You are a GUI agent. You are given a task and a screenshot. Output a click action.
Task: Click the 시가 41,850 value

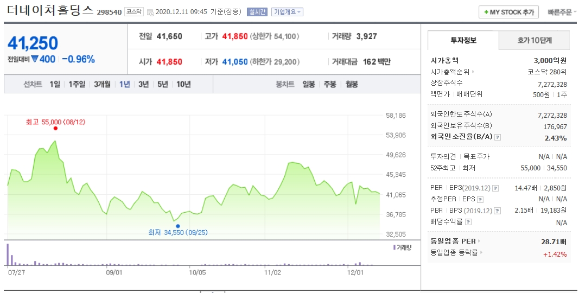click(169, 62)
